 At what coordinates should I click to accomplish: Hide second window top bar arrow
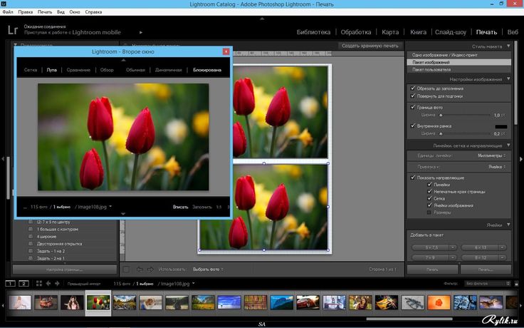123,60
